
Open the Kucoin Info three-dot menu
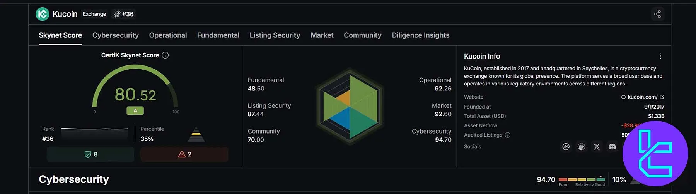(x=660, y=56)
